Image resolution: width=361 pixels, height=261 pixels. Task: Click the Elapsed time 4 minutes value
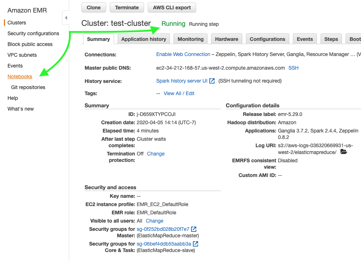(148, 131)
